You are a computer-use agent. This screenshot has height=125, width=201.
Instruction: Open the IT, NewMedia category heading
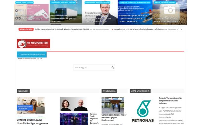point(109,91)
